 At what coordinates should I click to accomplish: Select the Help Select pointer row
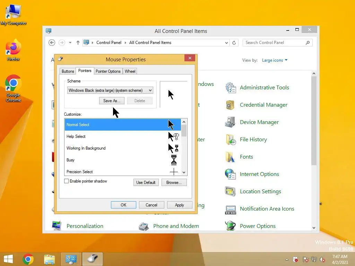(123, 136)
